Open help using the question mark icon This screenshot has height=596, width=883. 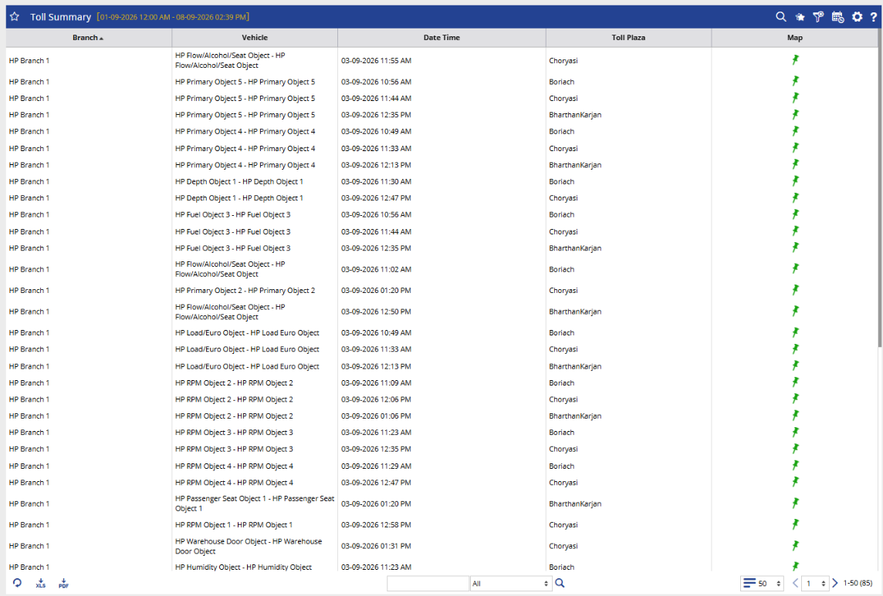(874, 17)
